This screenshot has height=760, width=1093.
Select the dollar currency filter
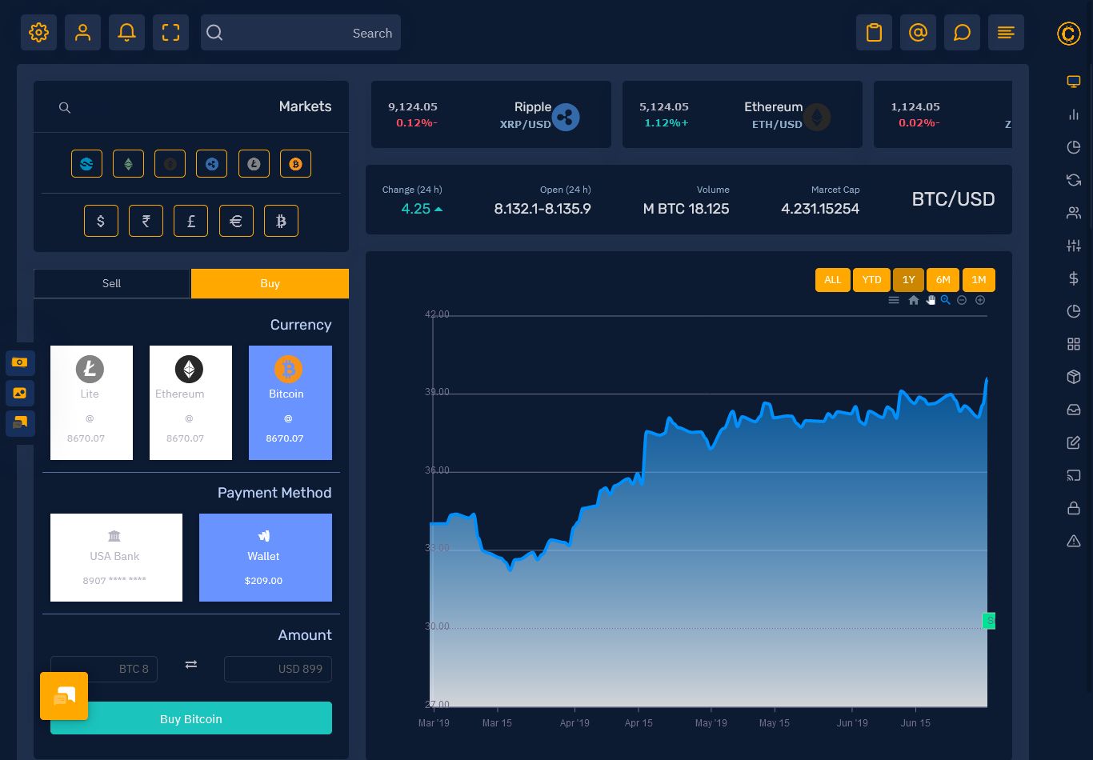(101, 221)
